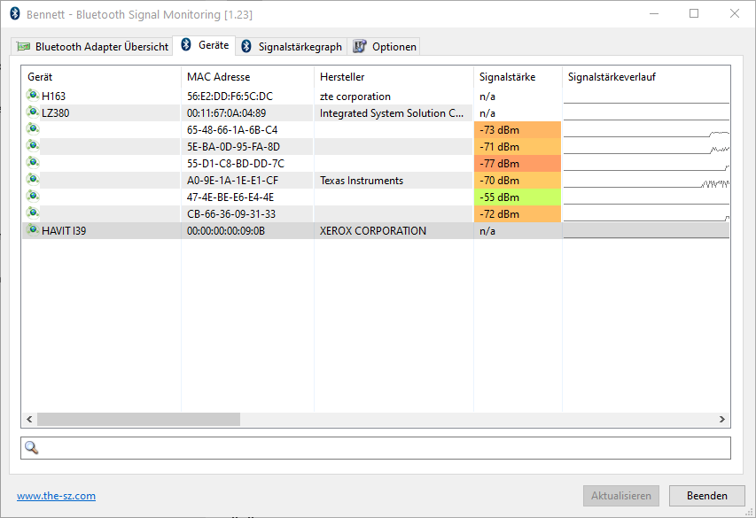The width and height of the screenshot is (756, 518).
Task: Click MAC address CB-66-36-09-31-33
Action: (231, 214)
